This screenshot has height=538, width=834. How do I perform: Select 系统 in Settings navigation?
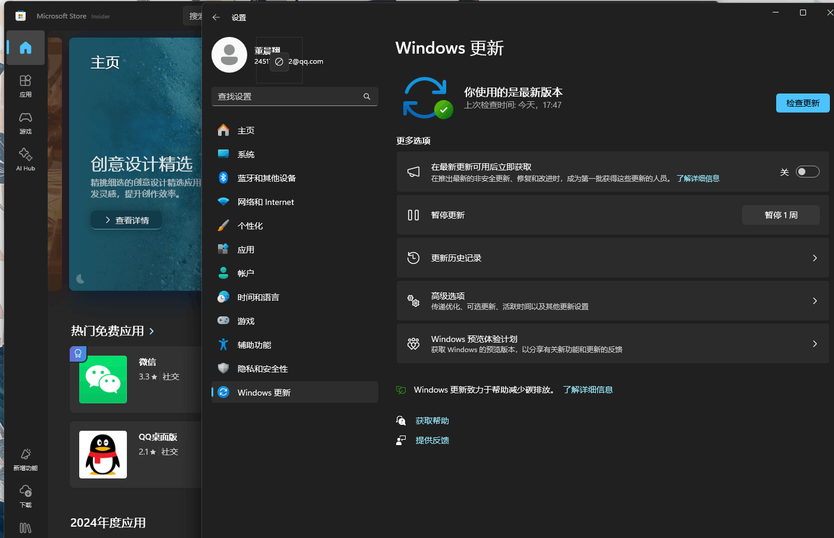coord(295,154)
